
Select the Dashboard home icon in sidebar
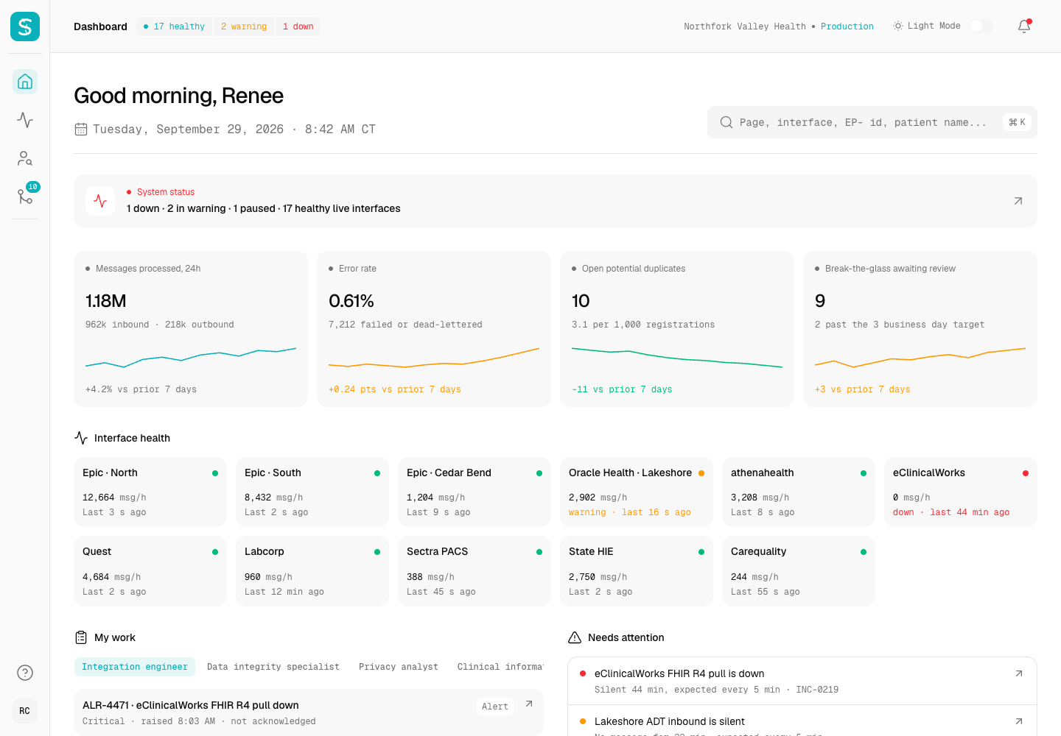click(25, 82)
